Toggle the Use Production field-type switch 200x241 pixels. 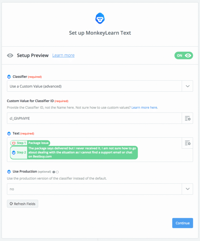55,172
